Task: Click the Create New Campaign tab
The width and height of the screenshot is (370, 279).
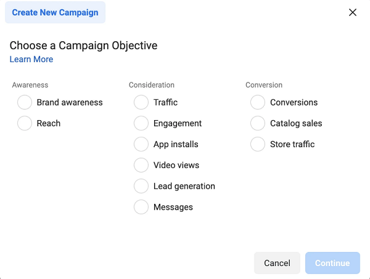Action: pyautogui.click(x=55, y=12)
